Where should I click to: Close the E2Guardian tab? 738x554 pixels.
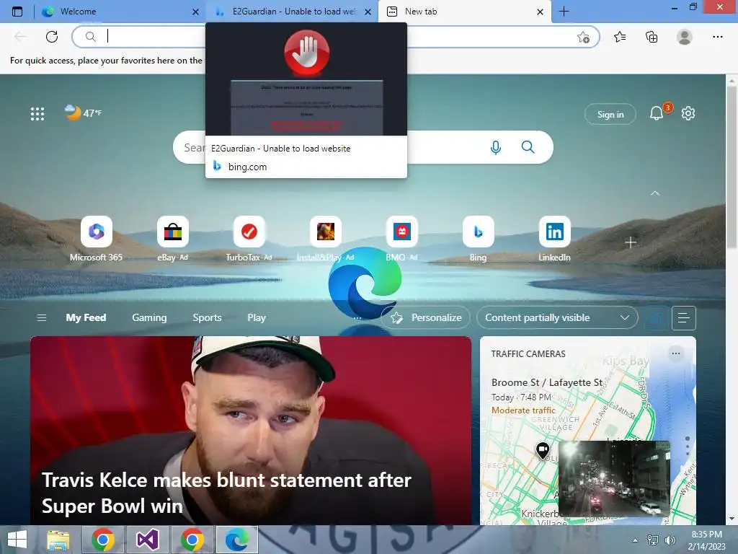368,12
